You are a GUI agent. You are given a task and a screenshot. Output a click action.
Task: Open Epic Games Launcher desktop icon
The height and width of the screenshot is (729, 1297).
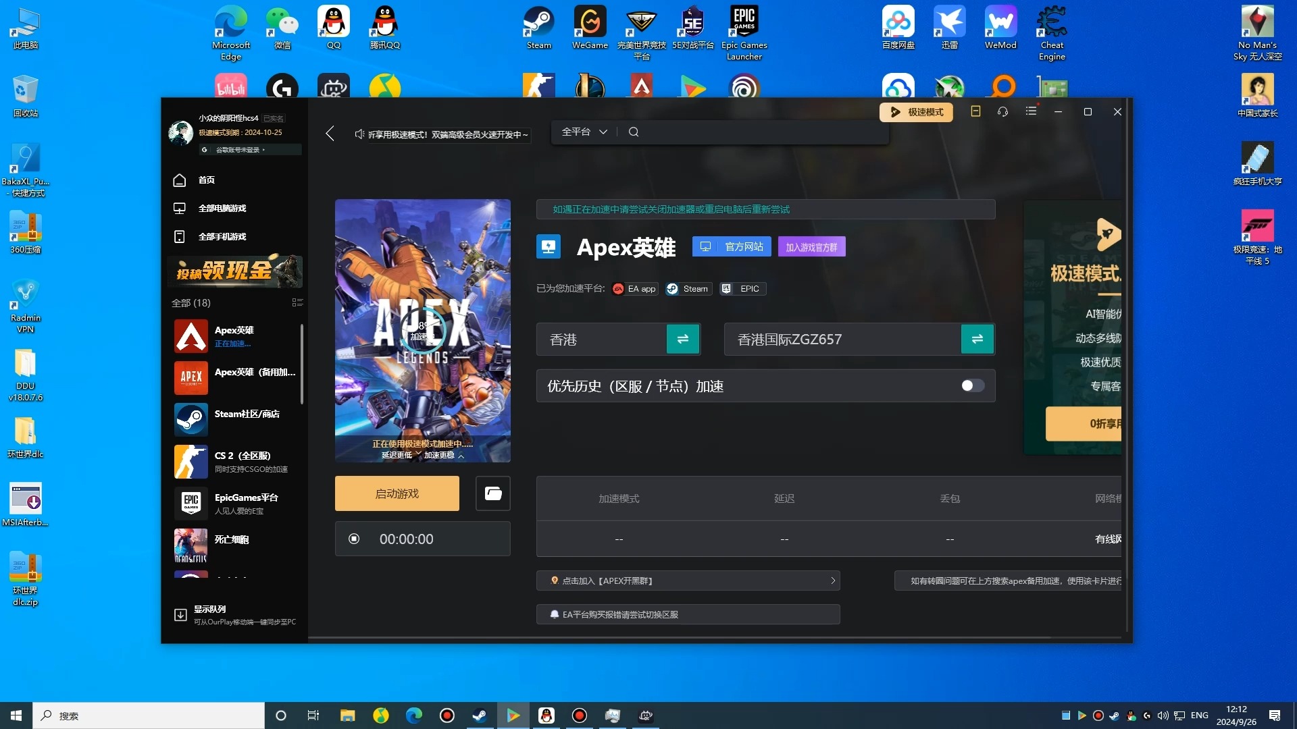tap(744, 32)
